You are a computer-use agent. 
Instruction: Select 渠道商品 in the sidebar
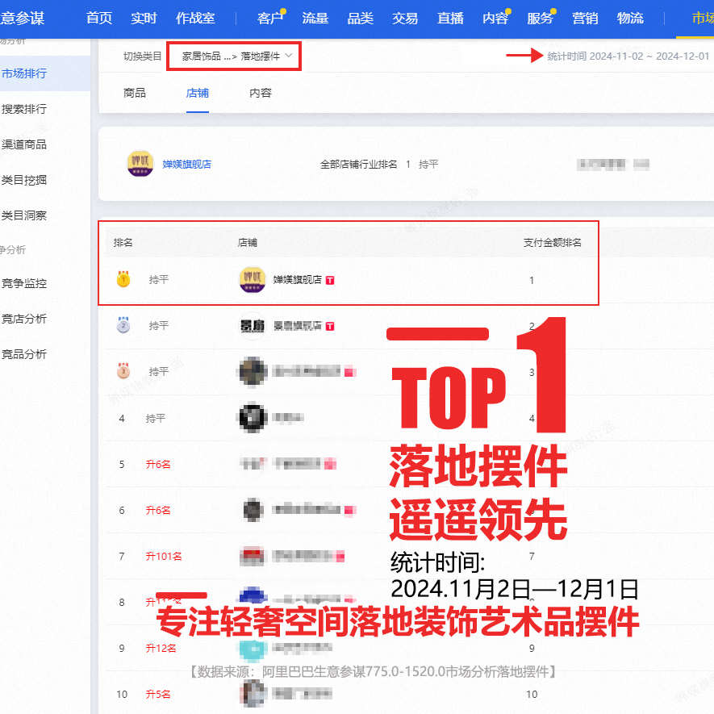(x=24, y=144)
